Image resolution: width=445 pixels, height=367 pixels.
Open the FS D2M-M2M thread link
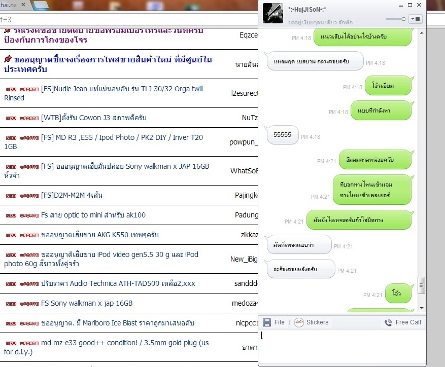tap(72, 195)
